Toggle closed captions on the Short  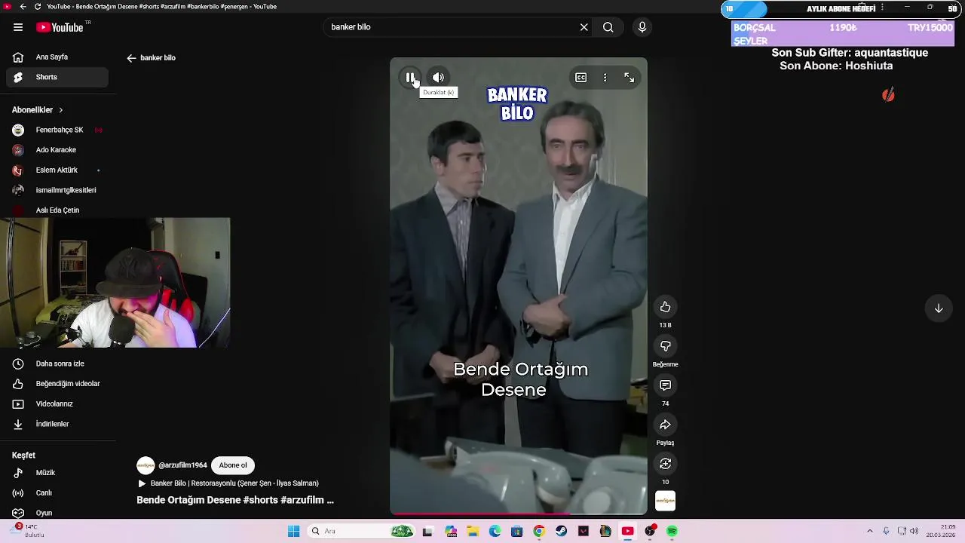point(581,78)
